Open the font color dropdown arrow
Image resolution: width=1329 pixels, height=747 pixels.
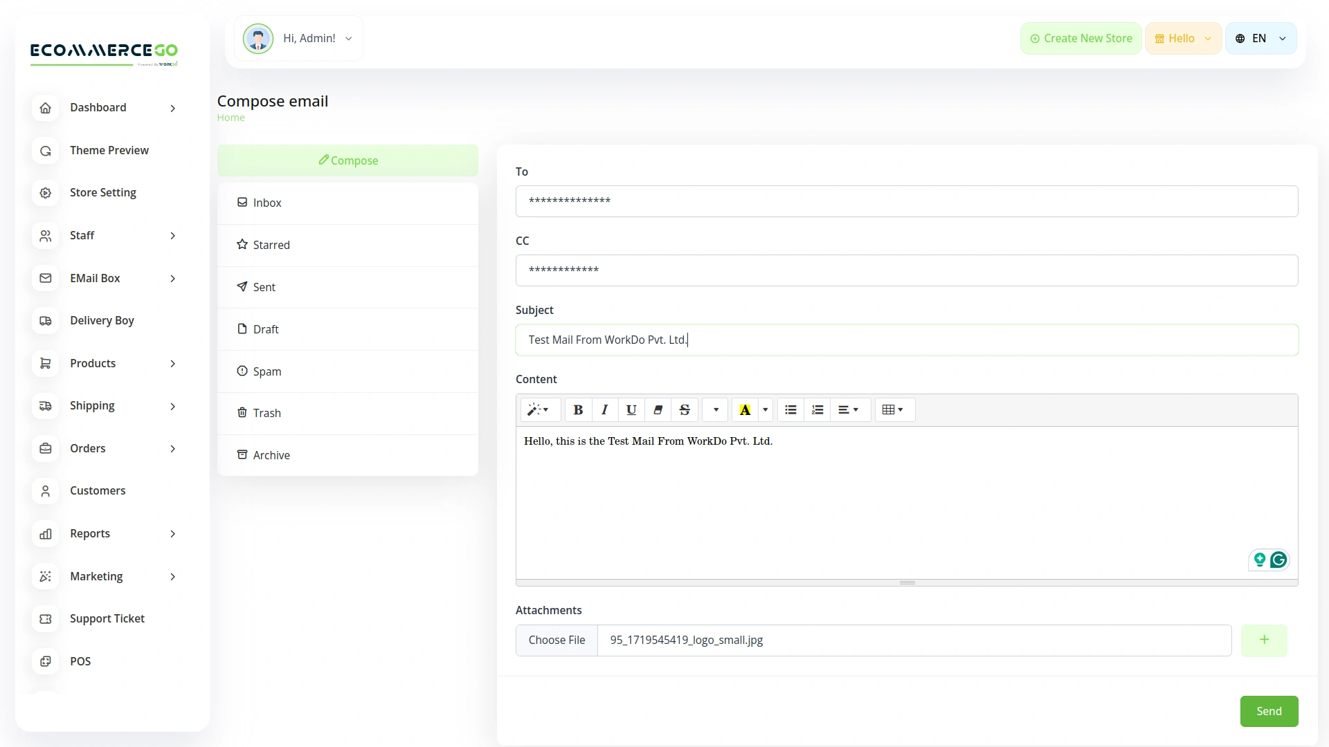tap(765, 409)
